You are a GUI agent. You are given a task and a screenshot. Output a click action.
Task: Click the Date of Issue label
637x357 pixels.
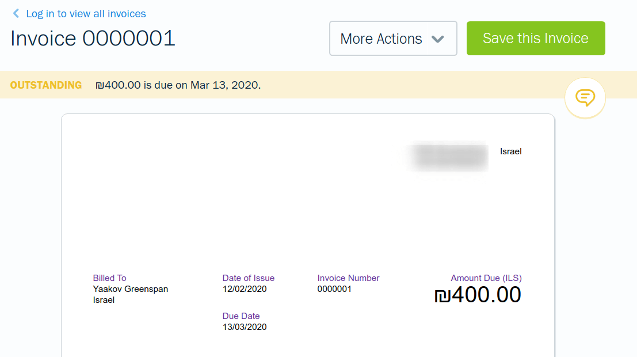pyautogui.click(x=249, y=278)
